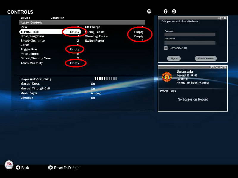This screenshot has height=178, width=238.
Task: Select the Team Mentality Empty binding
Action: [x=74, y=63]
